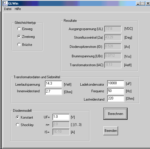This screenshot has height=149, width=150.
Task: Minimize the GLWin window
Action: tap(138, 3)
